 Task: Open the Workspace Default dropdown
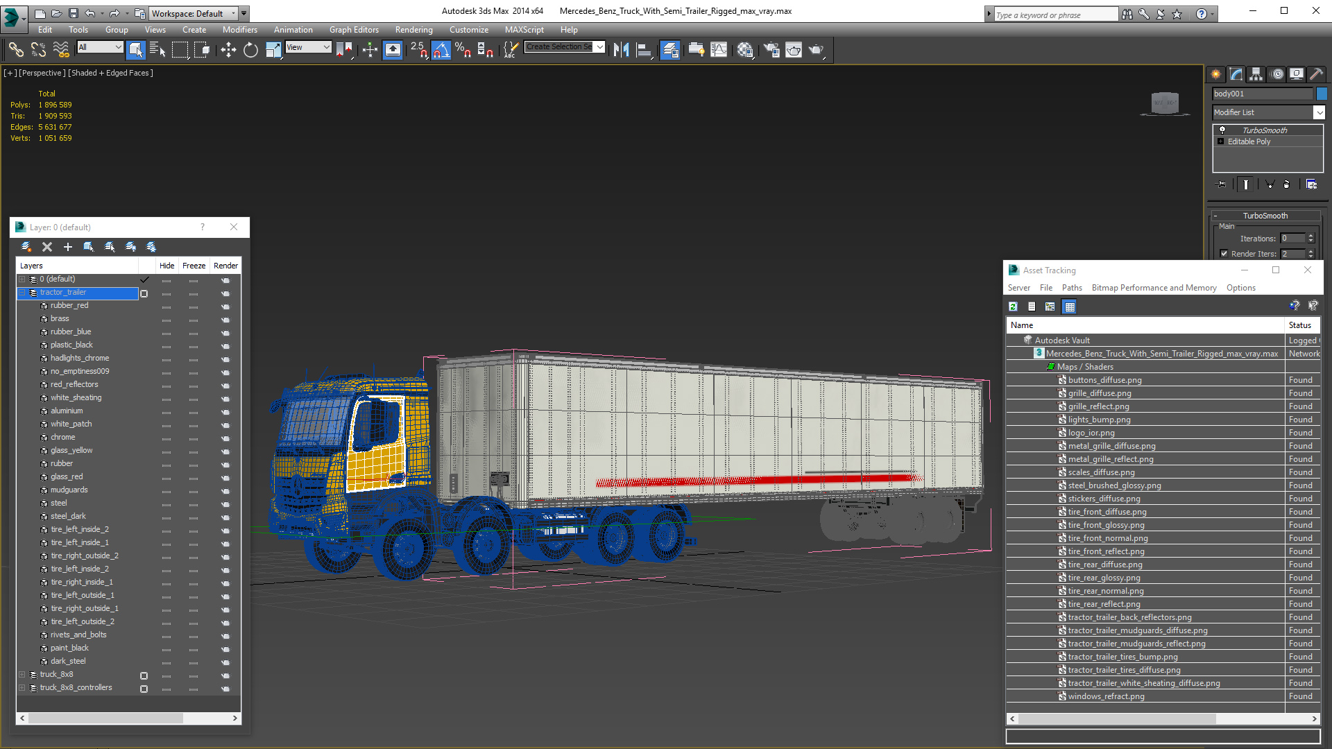pyautogui.click(x=234, y=13)
